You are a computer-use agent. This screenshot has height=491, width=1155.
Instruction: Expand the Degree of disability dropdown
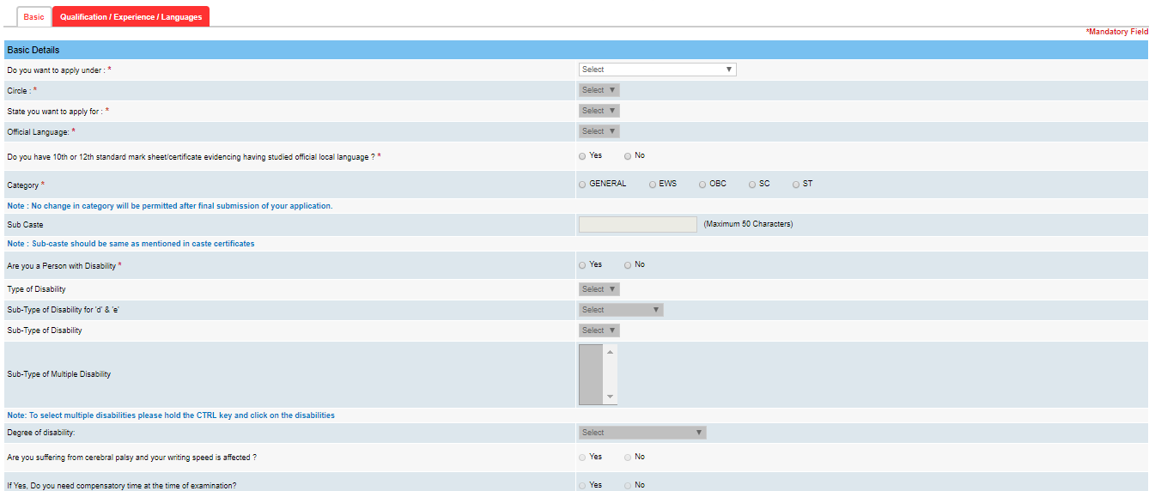pyautogui.click(x=641, y=433)
